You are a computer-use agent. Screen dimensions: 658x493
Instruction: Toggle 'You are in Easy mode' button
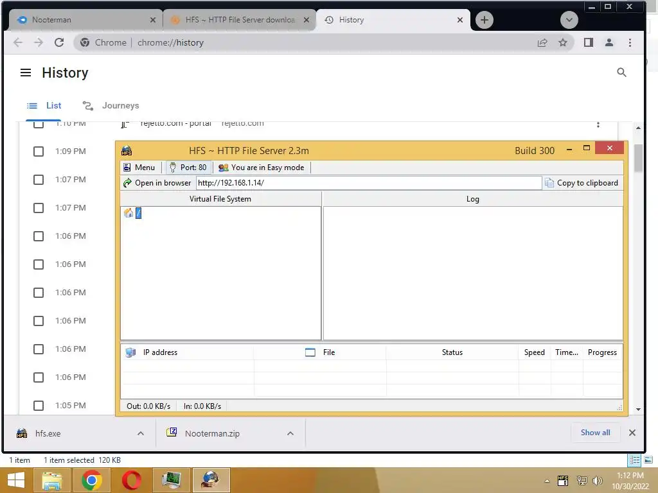[x=262, y=168]
